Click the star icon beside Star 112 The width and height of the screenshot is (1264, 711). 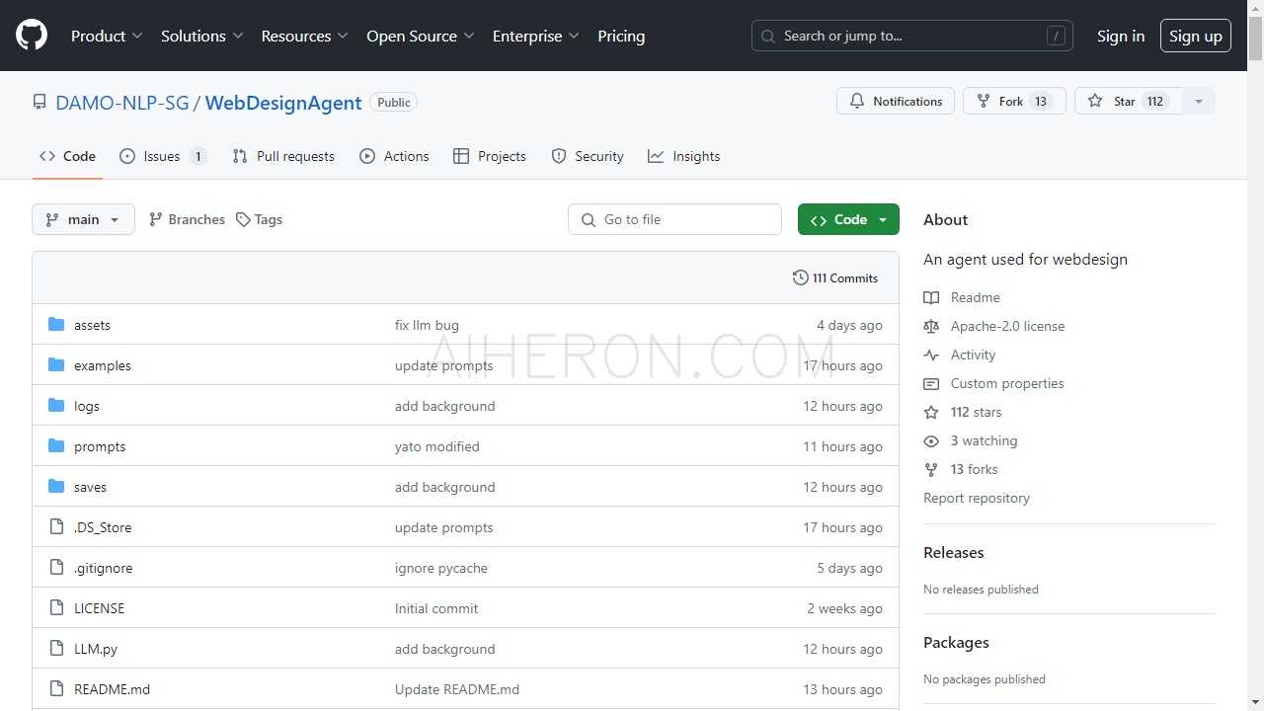pos(1095,100)
